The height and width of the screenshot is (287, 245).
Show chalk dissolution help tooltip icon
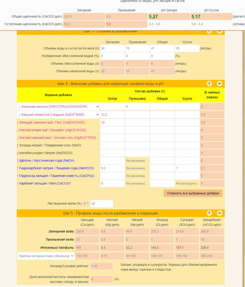[x=84, y=204]
